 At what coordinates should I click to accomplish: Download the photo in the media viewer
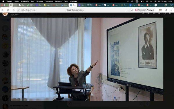point(148,13)
